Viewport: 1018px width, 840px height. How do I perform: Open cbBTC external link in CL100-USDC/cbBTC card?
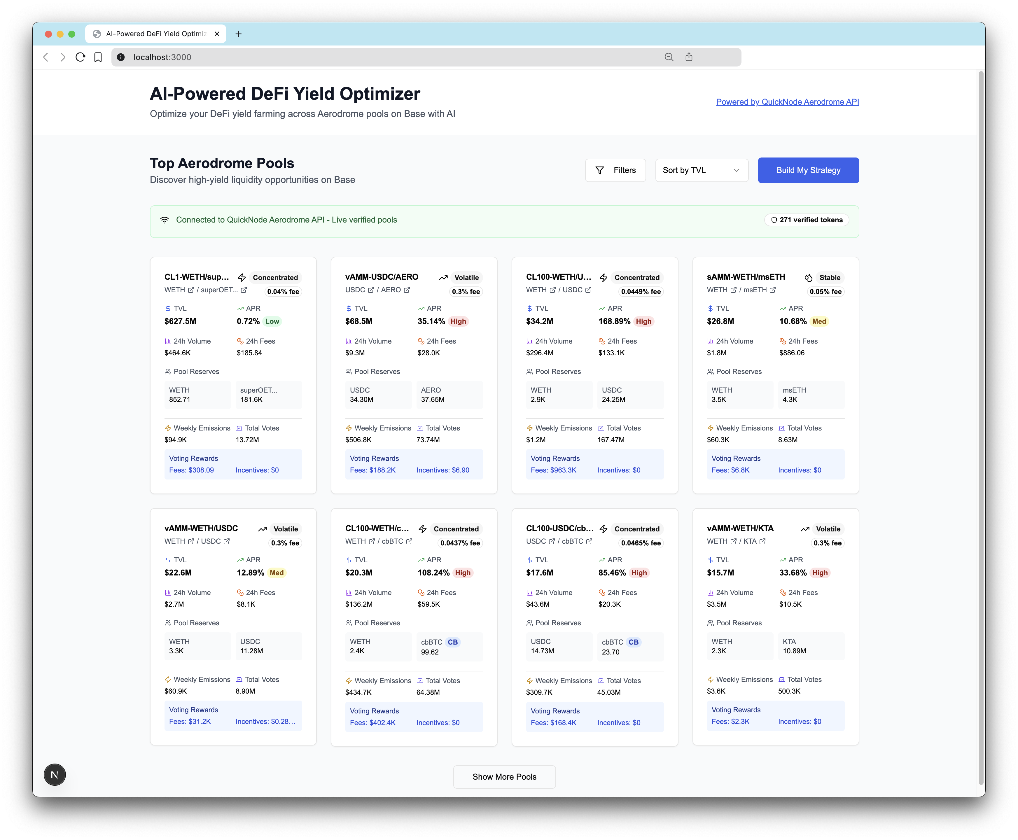point(589,541)
